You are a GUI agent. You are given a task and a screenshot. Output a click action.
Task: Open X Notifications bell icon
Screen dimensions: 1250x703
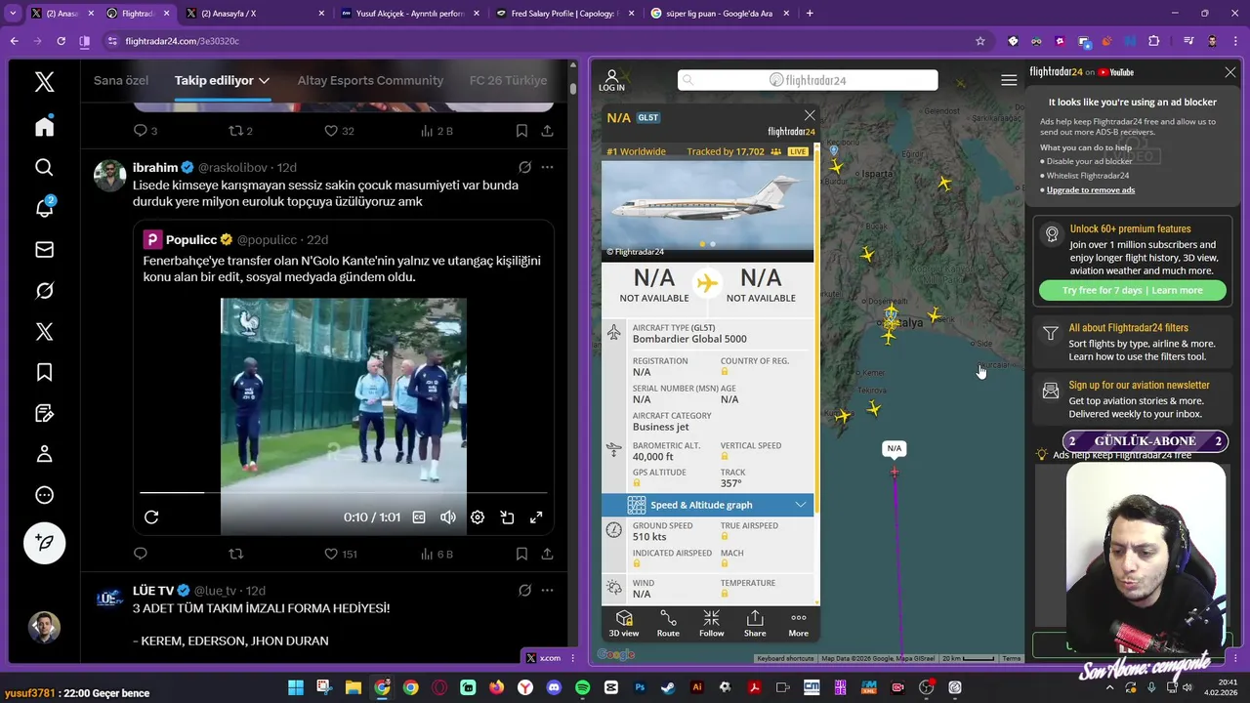[x=44, y=208]
